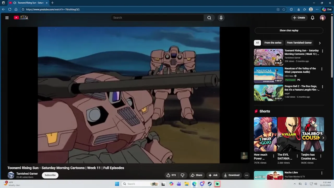Viewport: 334px width, 188px height.
Task: Select the 'From the series' chip
Action: click(273, 43)
